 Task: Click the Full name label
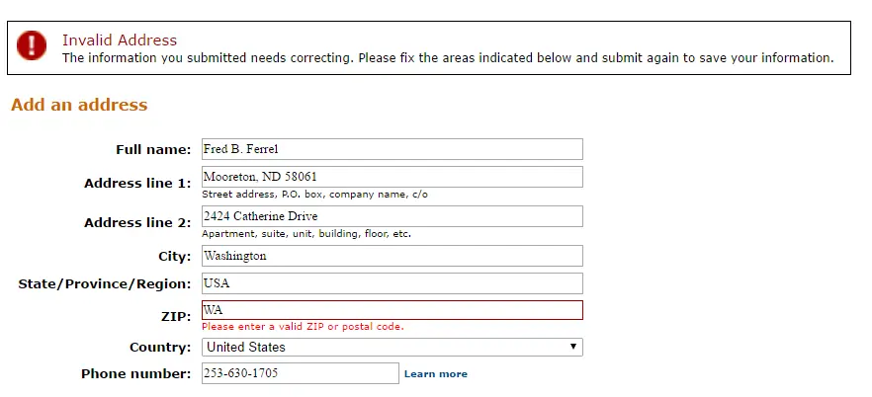[153, 149]
